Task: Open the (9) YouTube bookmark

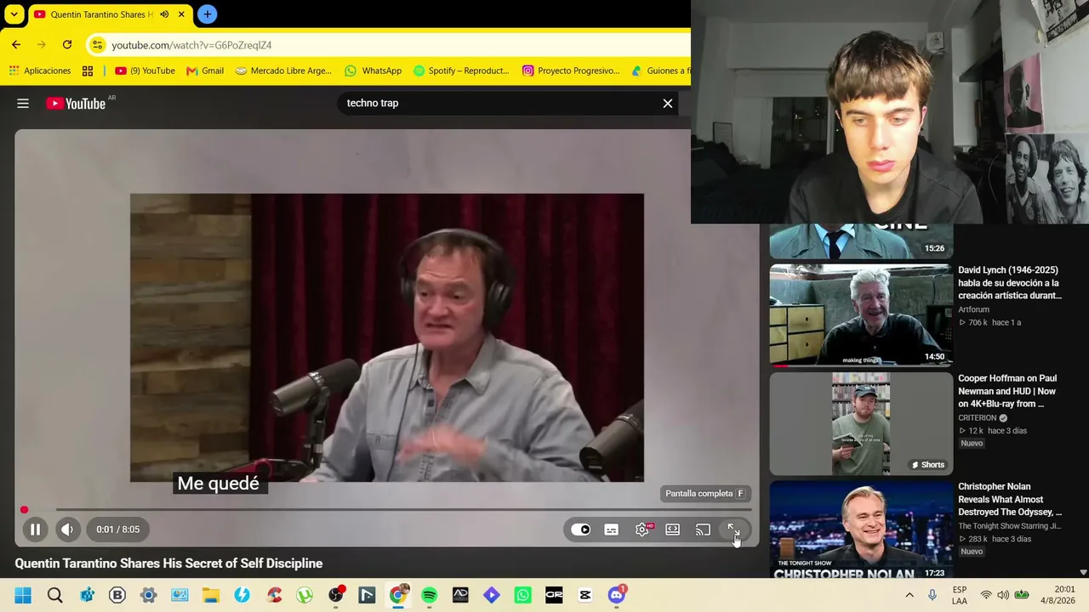Action: [x=145, y=71]
